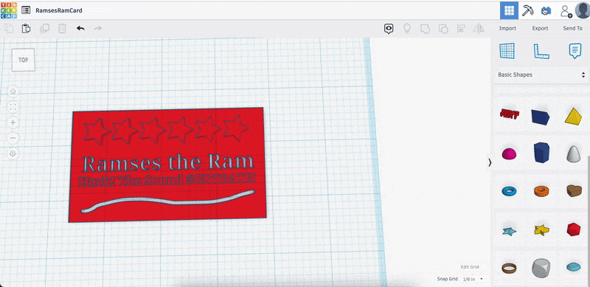
Task: Click the Delete trash icon
Action: pyautogui.click(x=62, y=28)
